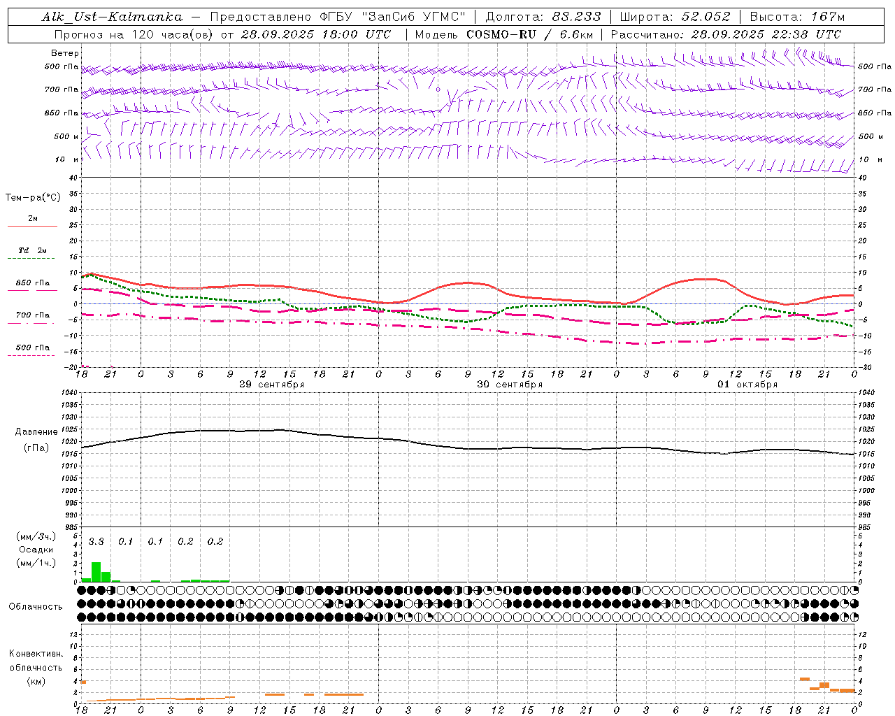Click the station title Alk_Ust-Kalmanka
Screen dimensions: 895x716
112,17
